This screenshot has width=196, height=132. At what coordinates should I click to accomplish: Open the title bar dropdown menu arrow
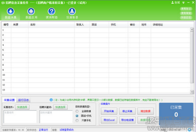(x=184, y=3)
